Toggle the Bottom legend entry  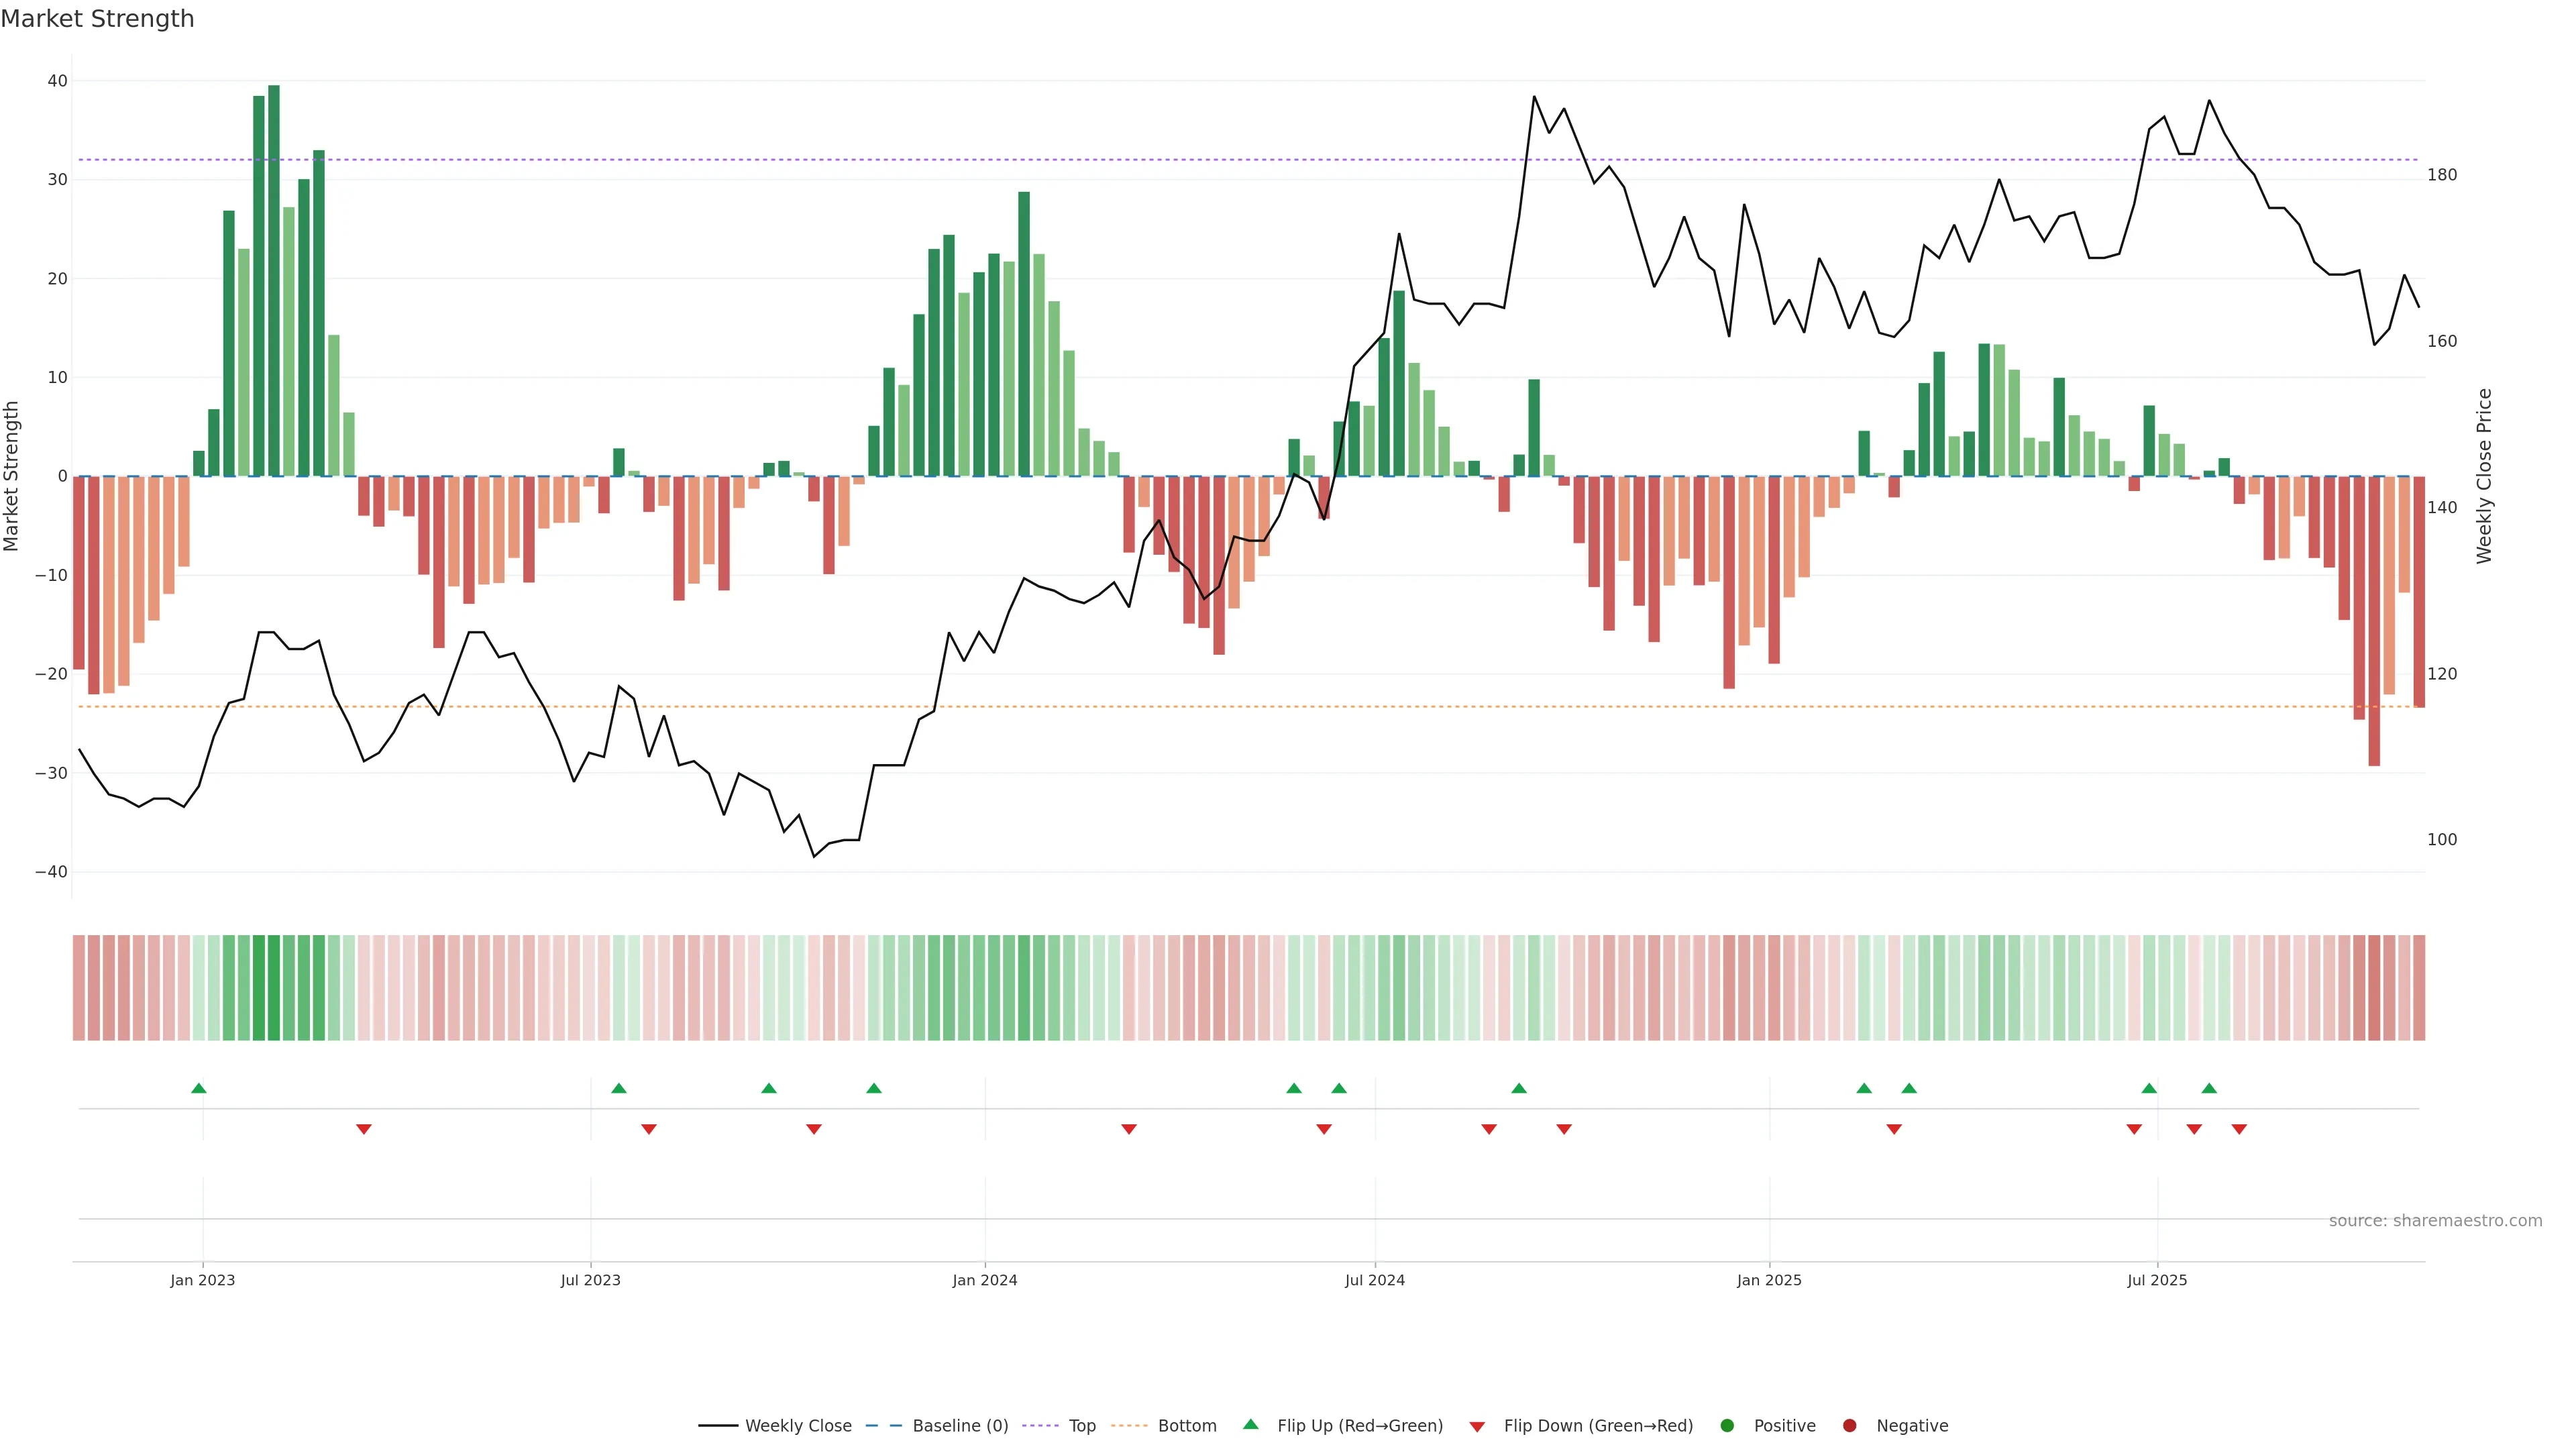(x=1187, y=1426)
